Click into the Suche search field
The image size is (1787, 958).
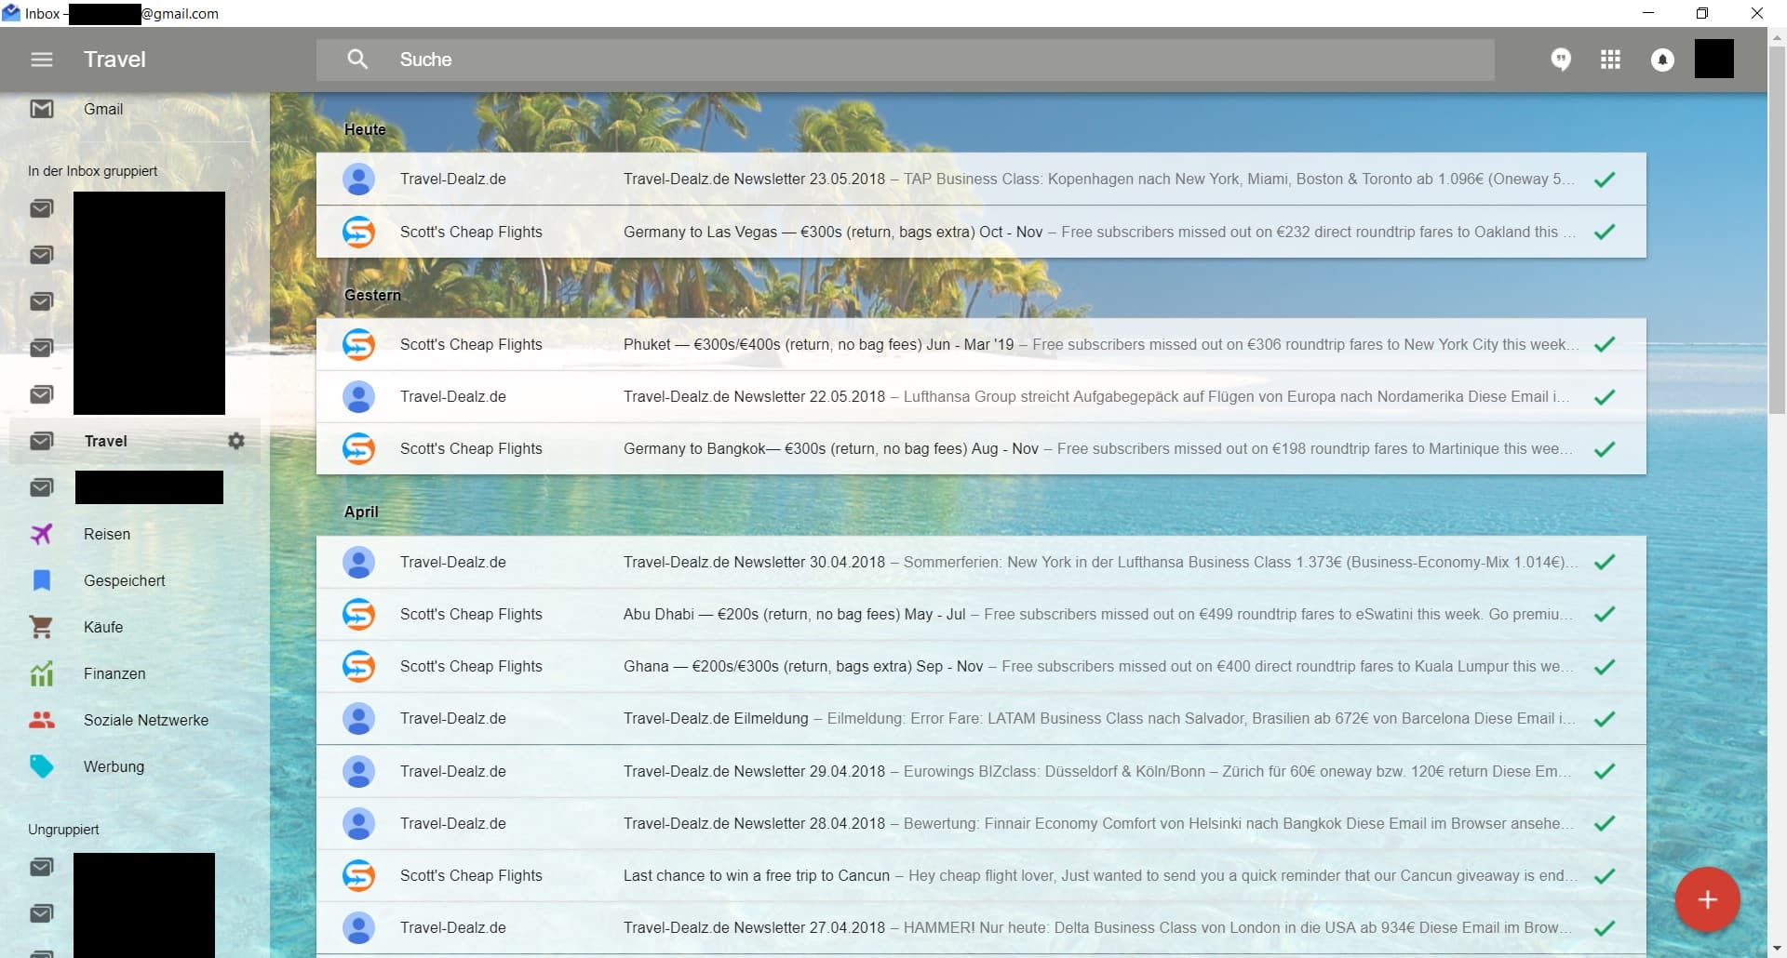click(x=905, y=60)
